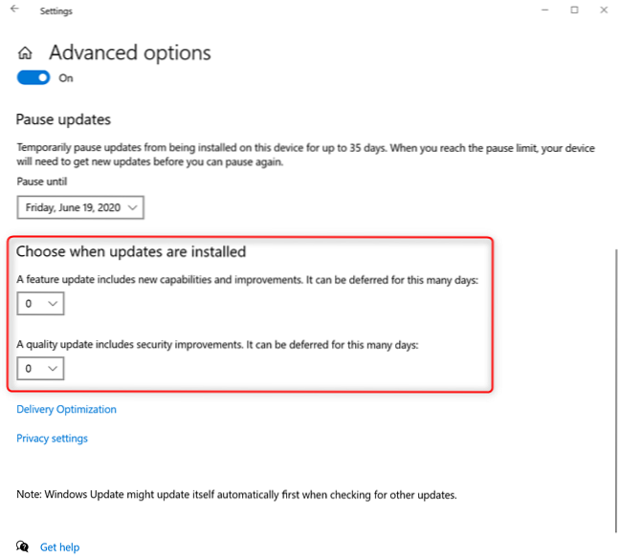Click the Pause updates section heading

[x=63, y=119]
